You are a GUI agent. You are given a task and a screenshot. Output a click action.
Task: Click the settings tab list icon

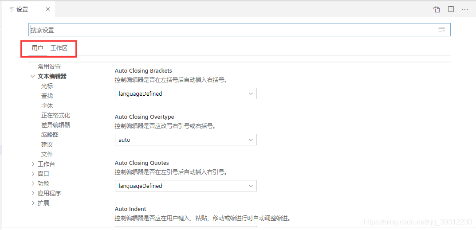click(12, 9)
